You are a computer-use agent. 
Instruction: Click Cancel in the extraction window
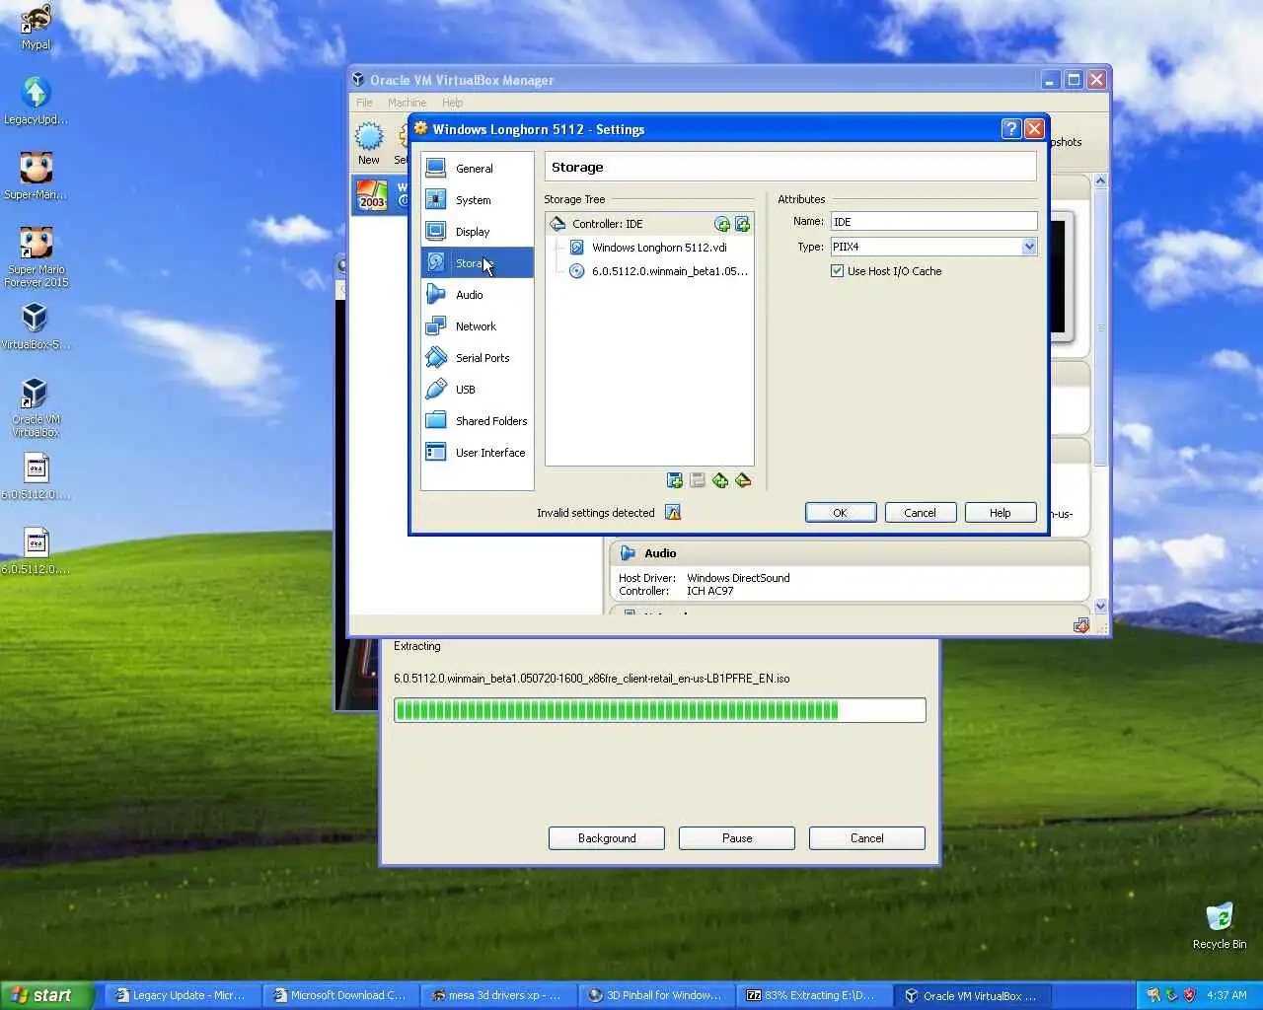click(x=867, y=838)
